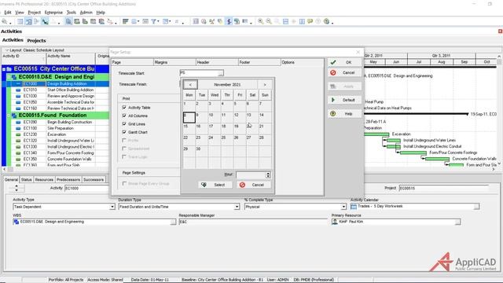Open the Enterprise menu
The width and height of the screenshot is (503, 283).
[x=53, y=13]
